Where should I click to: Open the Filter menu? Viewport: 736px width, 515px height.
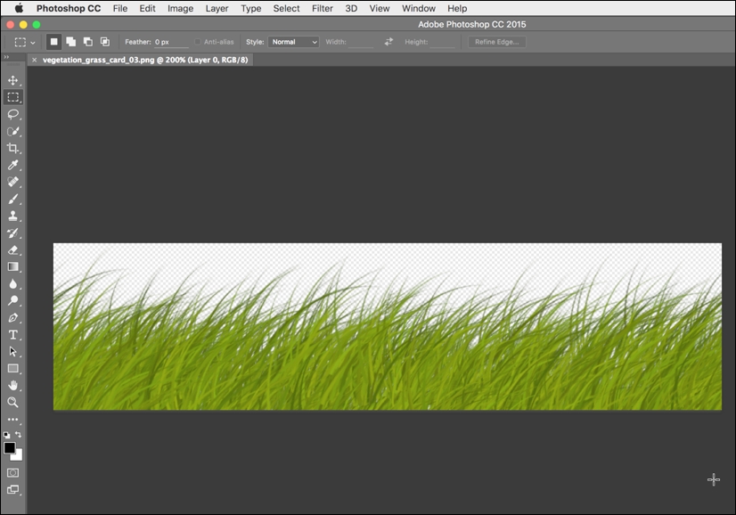[322, 8]
